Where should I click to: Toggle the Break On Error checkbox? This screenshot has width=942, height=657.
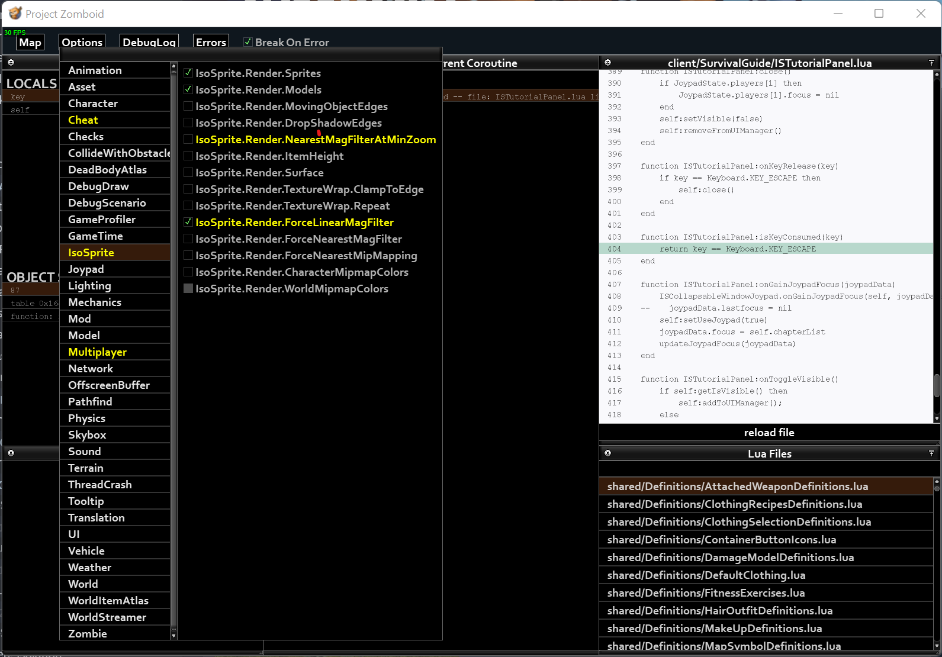248,41
